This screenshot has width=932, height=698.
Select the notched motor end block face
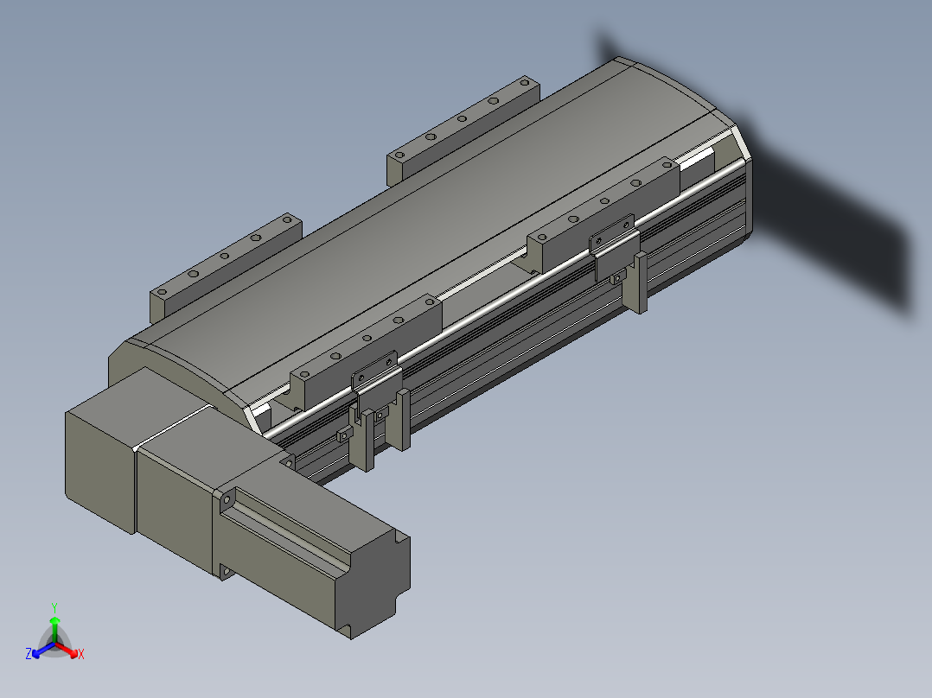(x=373, y=585)
